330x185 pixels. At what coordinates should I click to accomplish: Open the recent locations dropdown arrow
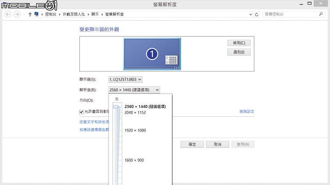pos(24,14)
